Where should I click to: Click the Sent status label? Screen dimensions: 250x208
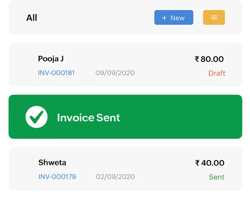[x=216, y=177]
